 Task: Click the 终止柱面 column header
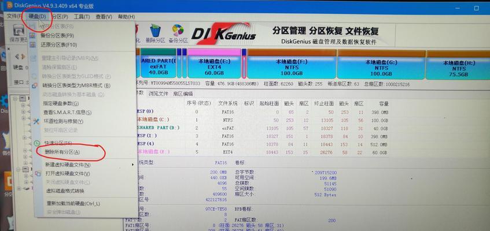click(324, 103)
